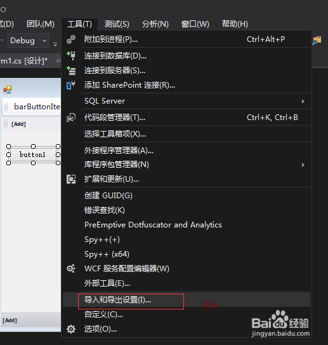Select 附加到进程(P)... menu entry
The width and height of the screenshot is (328, 345).
[x=187, y=39]
